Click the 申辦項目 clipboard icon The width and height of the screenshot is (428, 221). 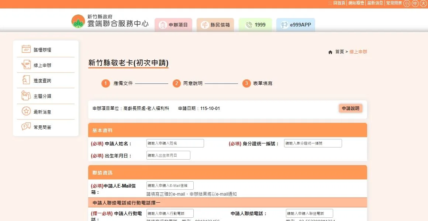pos(163,25)
